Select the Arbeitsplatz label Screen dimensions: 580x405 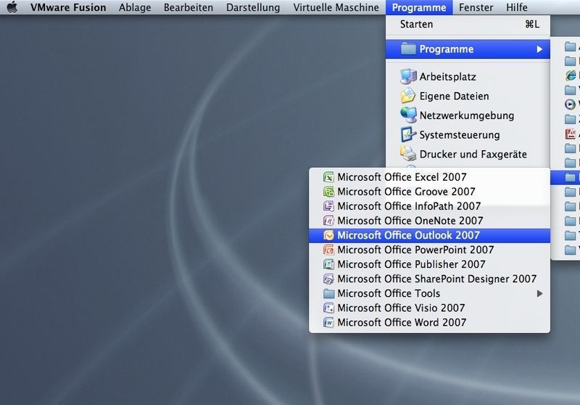pyautogui.click(x=447, y=77)
